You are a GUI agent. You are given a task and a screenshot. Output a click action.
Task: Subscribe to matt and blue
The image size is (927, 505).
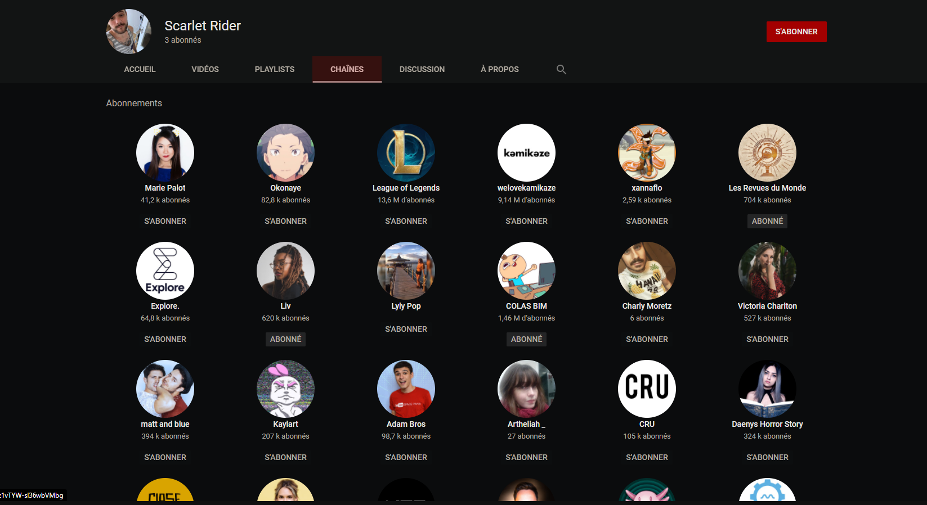click(165, 457)
